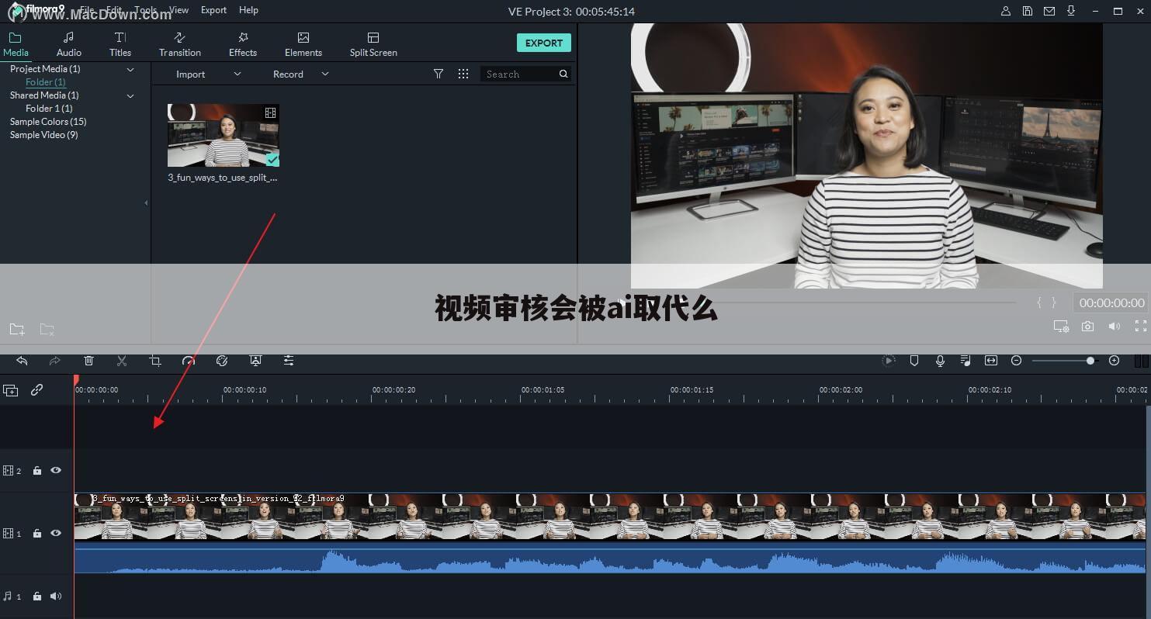Toggle the audio level meter bars

[x=1142, y=361]
